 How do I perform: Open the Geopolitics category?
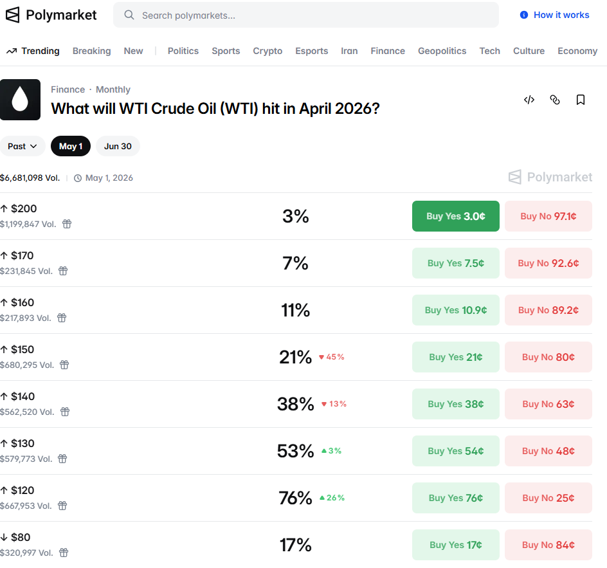[x=442, y=51]
